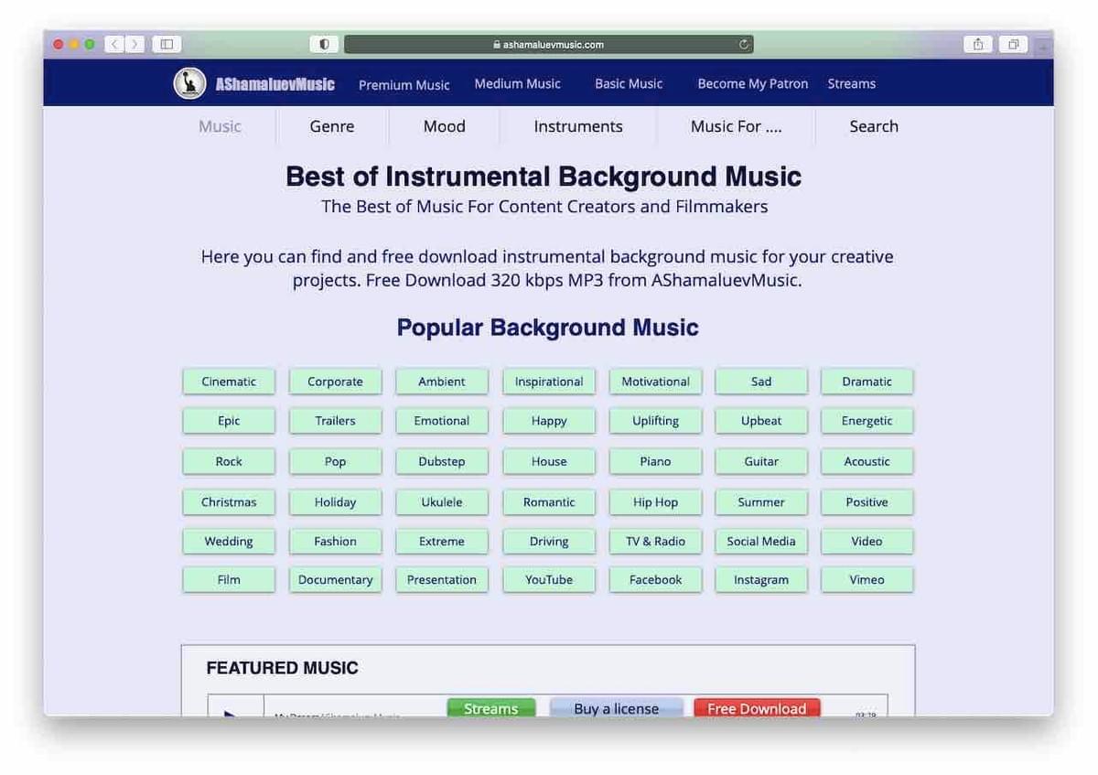Viewport: 1098px width, 775px height.
Task: Select the YouTube button
Action: pos(549,580)
